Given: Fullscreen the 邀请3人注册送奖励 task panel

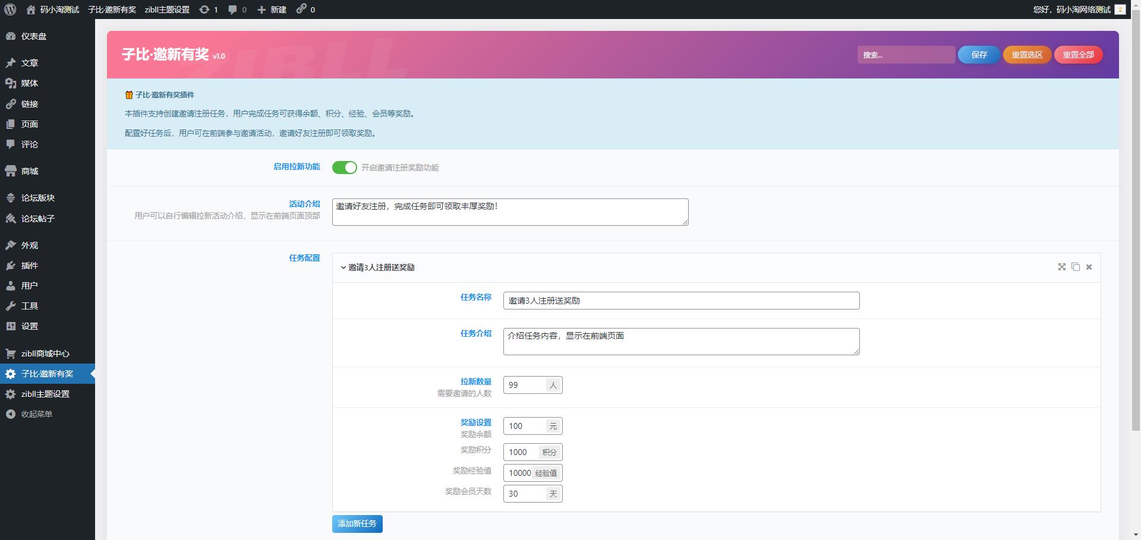Looking at the screenshot, I should point(1062,267).
